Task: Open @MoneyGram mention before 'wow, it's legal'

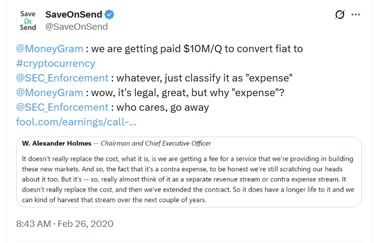Action: [48, 92]
